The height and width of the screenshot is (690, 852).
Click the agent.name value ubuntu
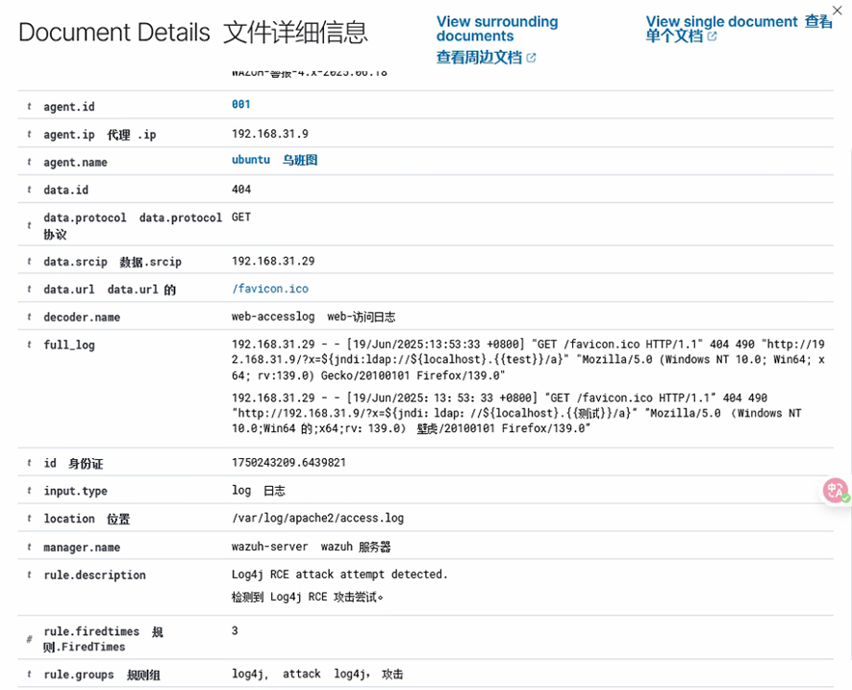point(250,160)
